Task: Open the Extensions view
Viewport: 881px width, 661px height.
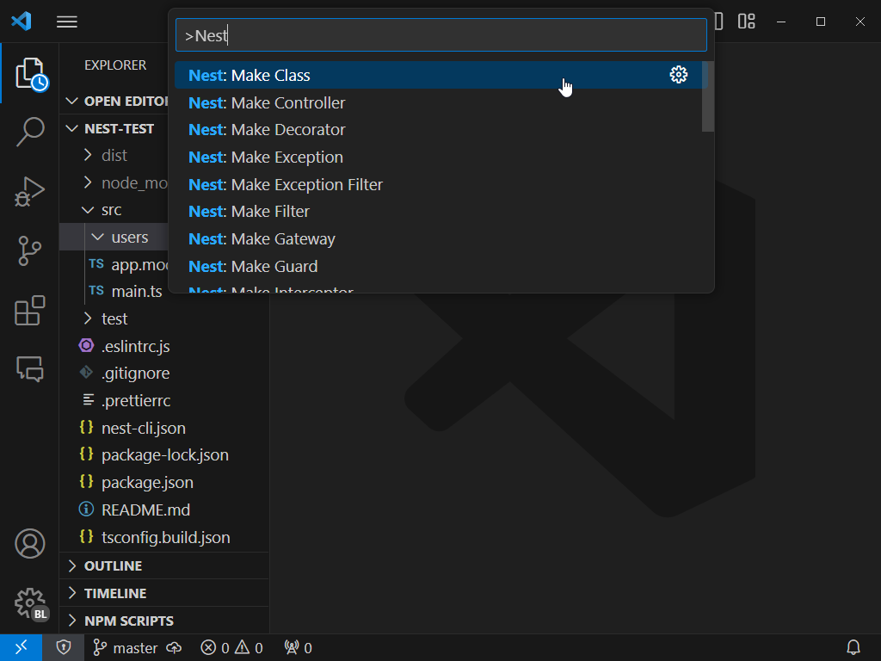Action: 30,310
